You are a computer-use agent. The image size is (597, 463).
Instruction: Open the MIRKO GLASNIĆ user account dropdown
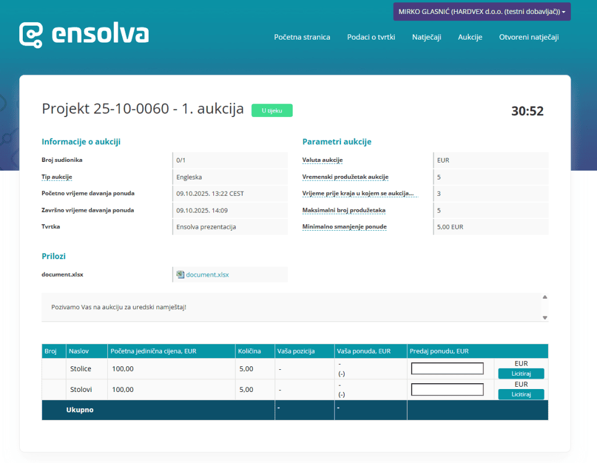[x=482, y=12]
